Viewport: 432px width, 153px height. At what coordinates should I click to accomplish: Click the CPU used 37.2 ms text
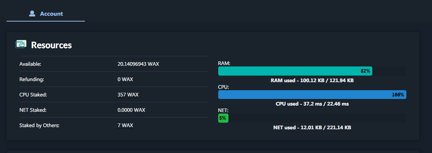312,104
